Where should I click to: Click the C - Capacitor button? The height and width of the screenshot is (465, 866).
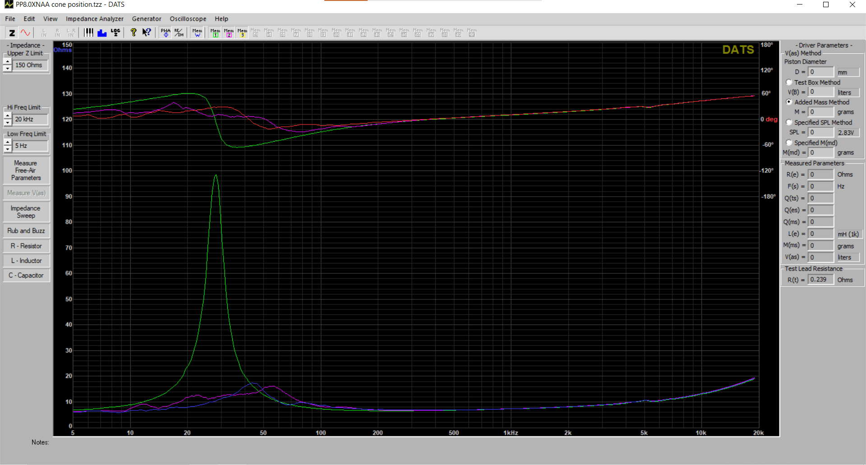26,276
